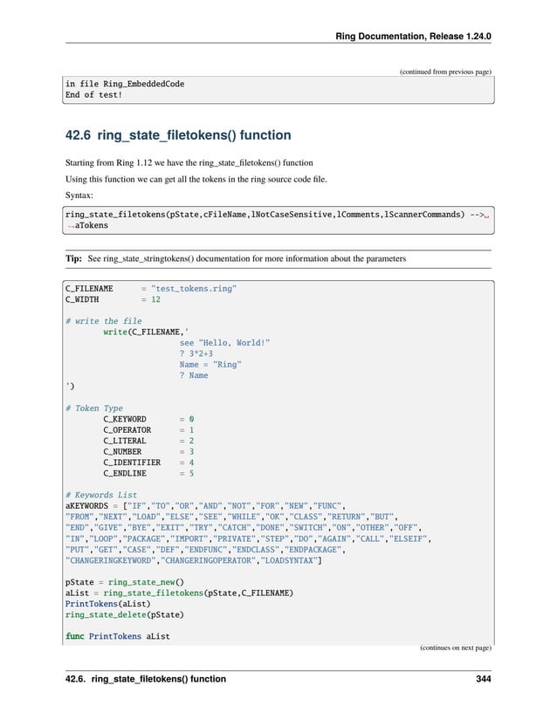557x720 pixels.
Task: Click sentence "Starting from Ring 1.12 we have..."
Action: pos(189,163)
